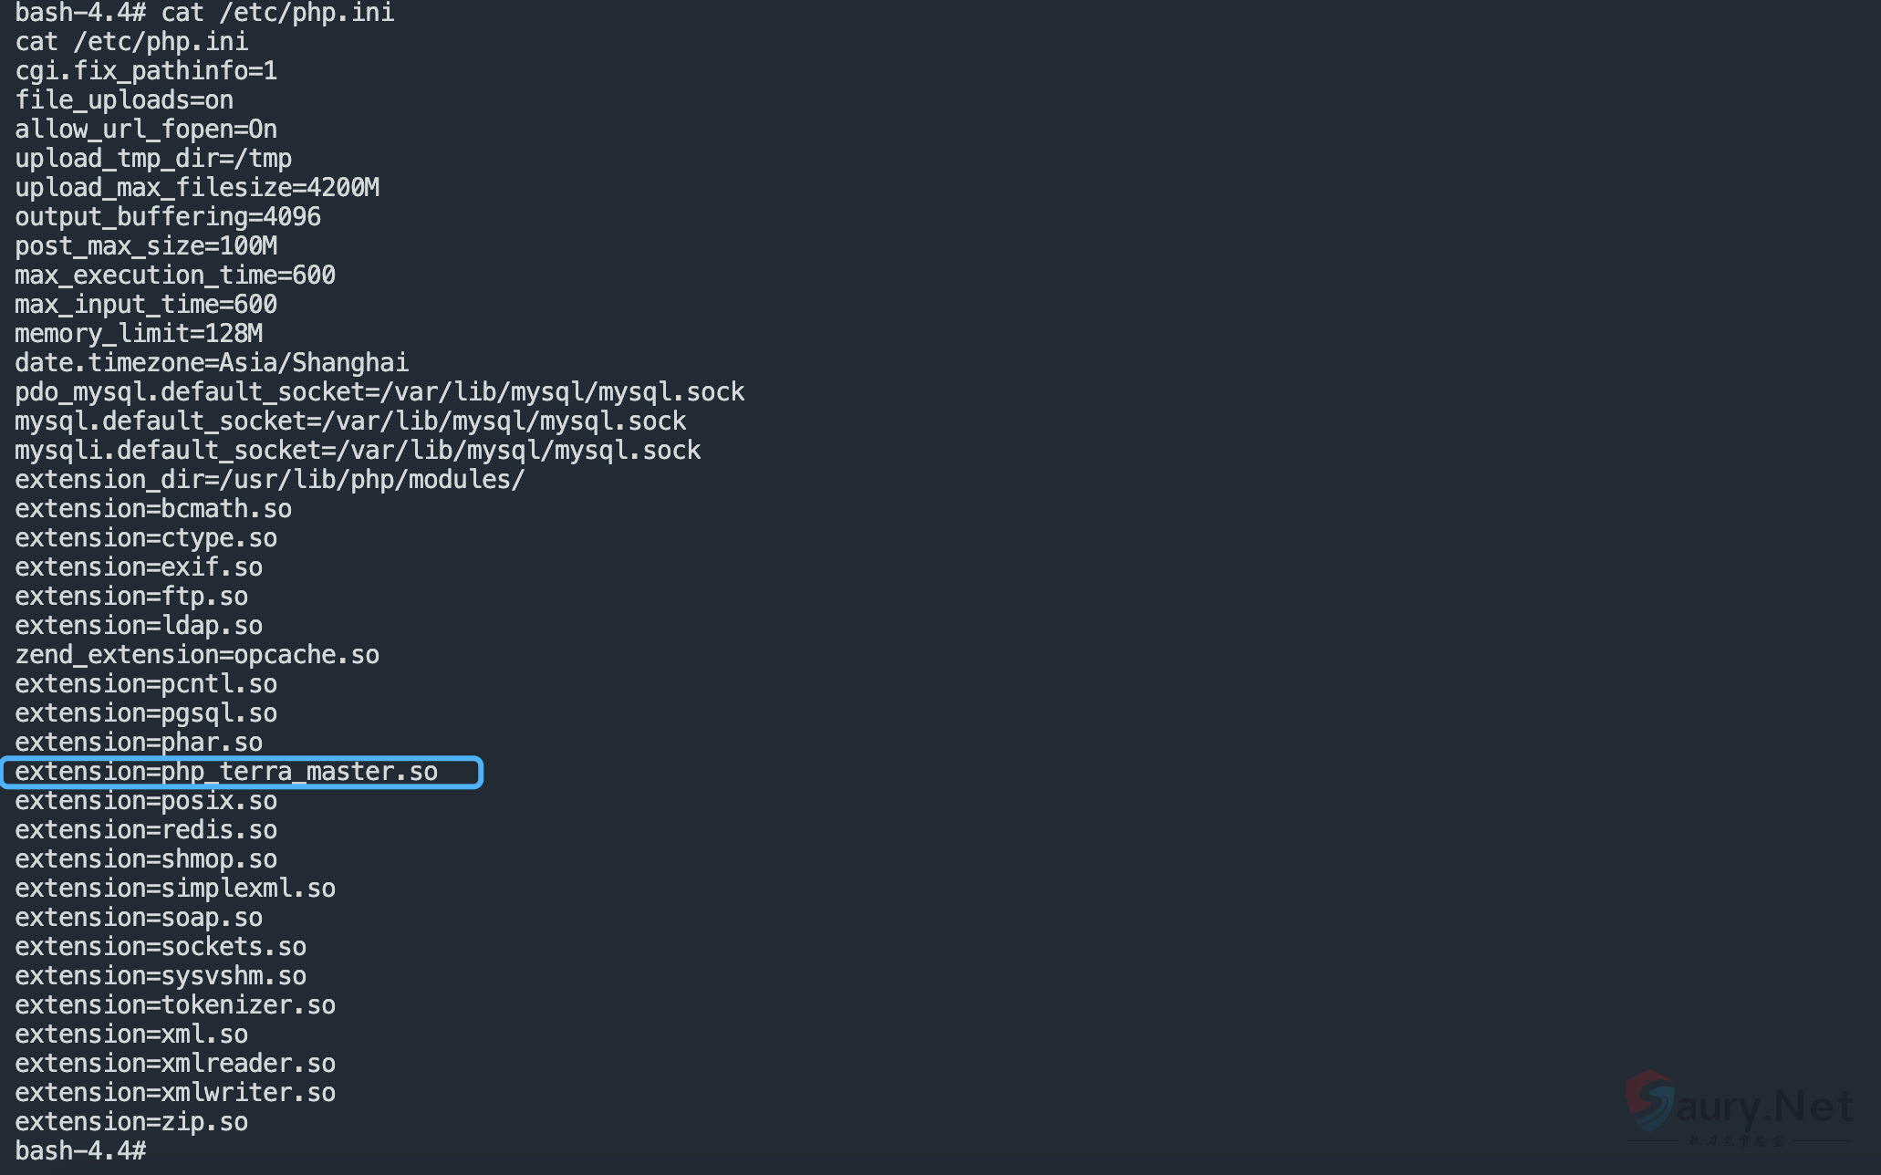Image resolution: width=1881 pixels, height=1175 pixels.
Task: Click the extension=bcmath.so line
Action: [153, 509]
